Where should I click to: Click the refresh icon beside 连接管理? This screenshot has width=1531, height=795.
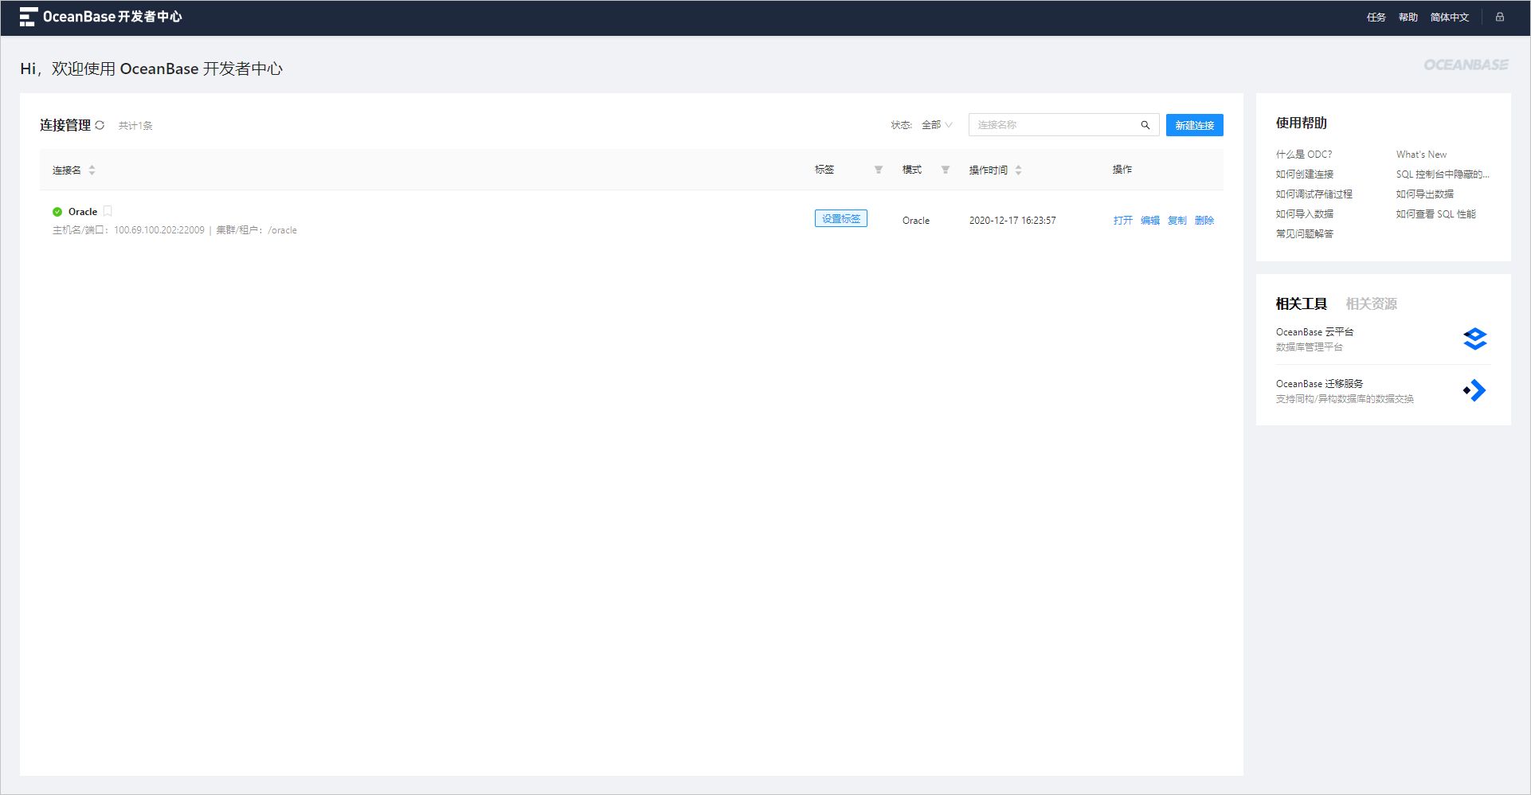(x=100, y=125)
